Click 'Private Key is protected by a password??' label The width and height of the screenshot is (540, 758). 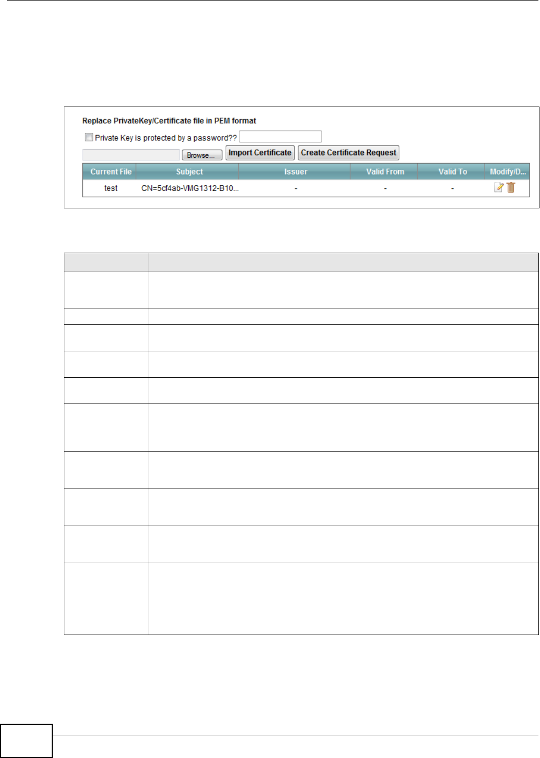(x=166, y=138)
